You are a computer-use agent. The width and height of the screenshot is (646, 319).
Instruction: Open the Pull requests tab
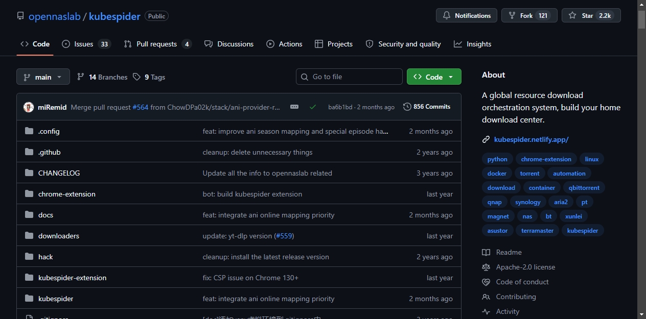click(x=157, y=44)
